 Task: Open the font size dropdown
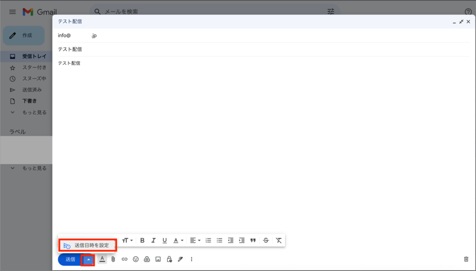coord(127,240)
